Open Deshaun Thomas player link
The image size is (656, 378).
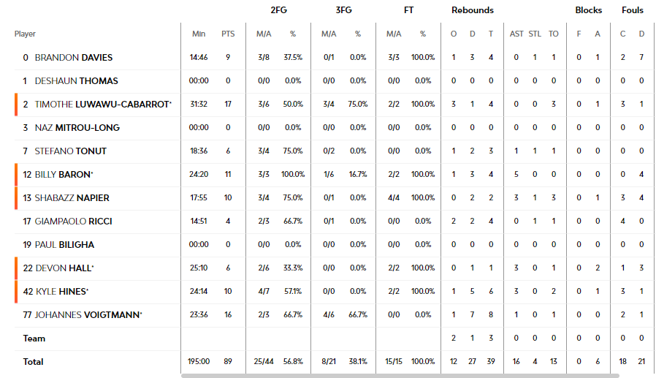[x=76, y=81]
